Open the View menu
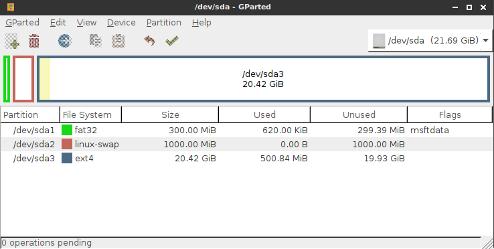 (86, 23)
